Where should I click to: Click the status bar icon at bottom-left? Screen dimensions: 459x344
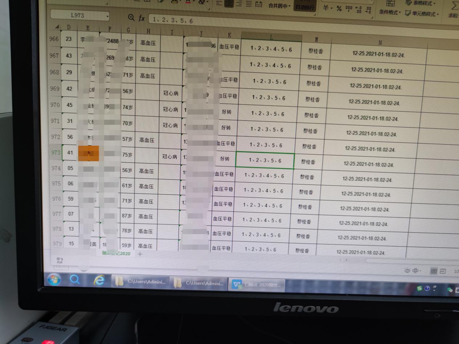(60, 260)
